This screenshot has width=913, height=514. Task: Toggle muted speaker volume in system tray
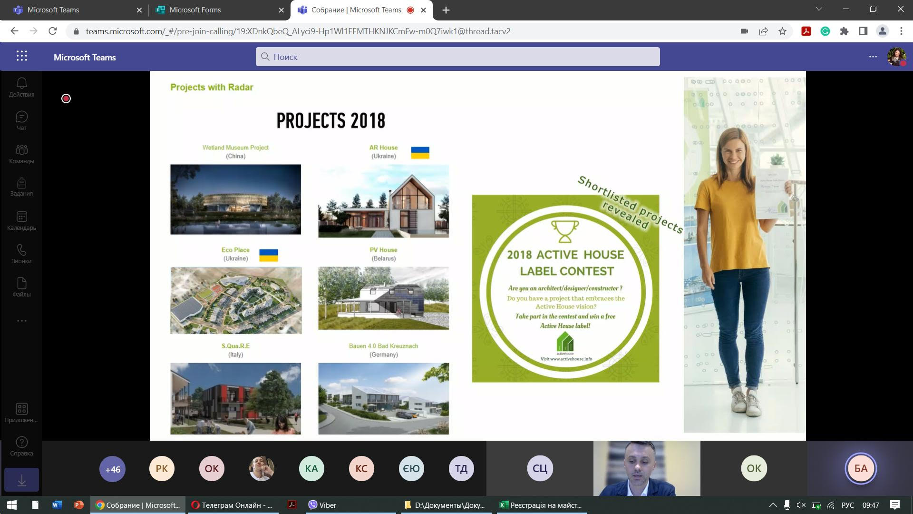[801, 505]
